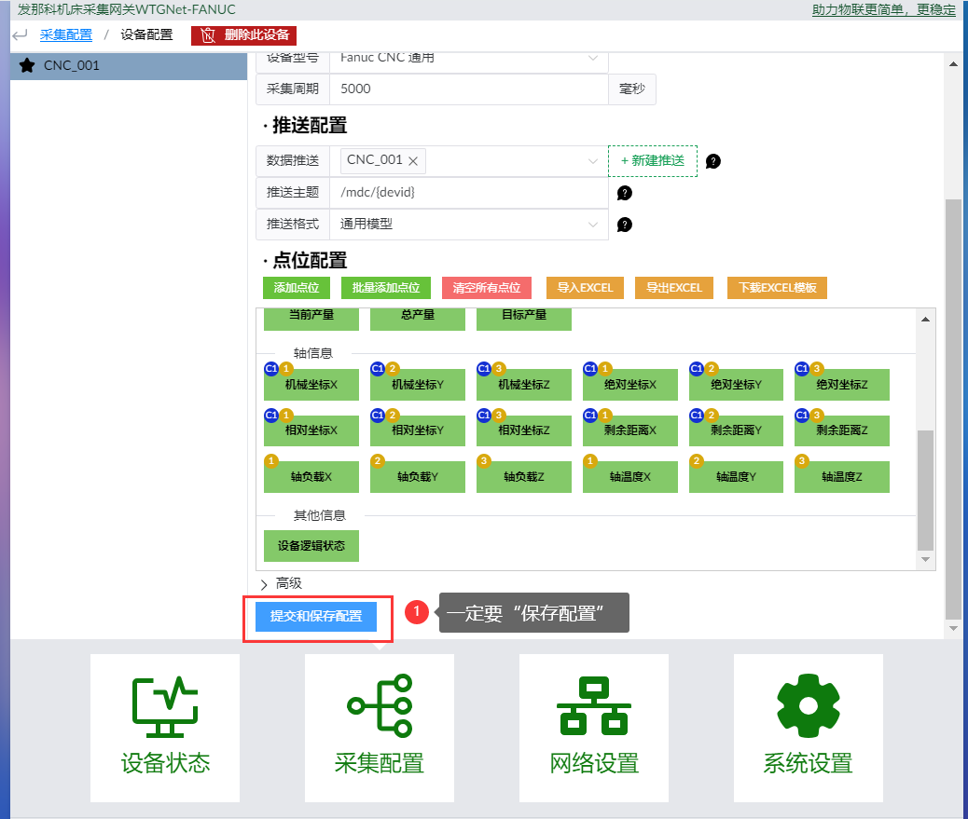
Task: Open help icon for 推送主题
Action: [x=625, y=193]
